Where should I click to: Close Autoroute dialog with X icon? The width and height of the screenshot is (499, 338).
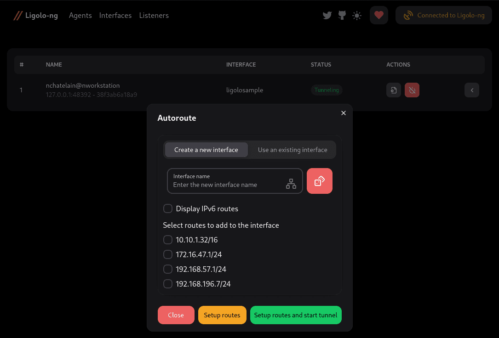click(344, 113)
